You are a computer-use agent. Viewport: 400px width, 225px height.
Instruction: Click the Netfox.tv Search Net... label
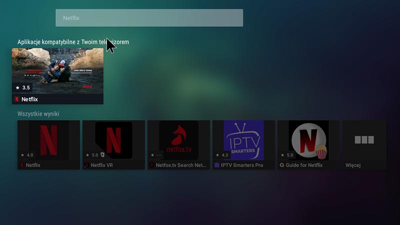[x=181, y=165]
